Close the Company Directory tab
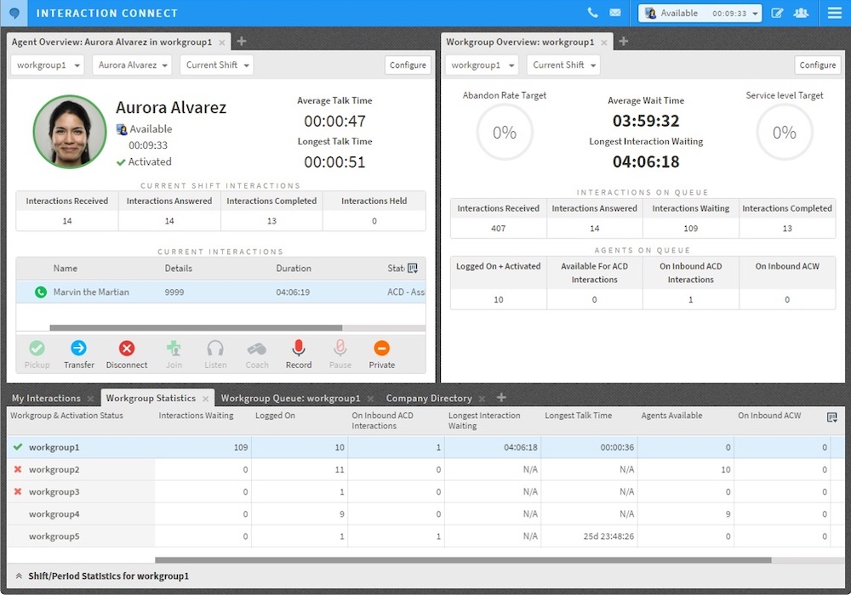The width and height of the screenshot is (851, 595). click(482, 399)
